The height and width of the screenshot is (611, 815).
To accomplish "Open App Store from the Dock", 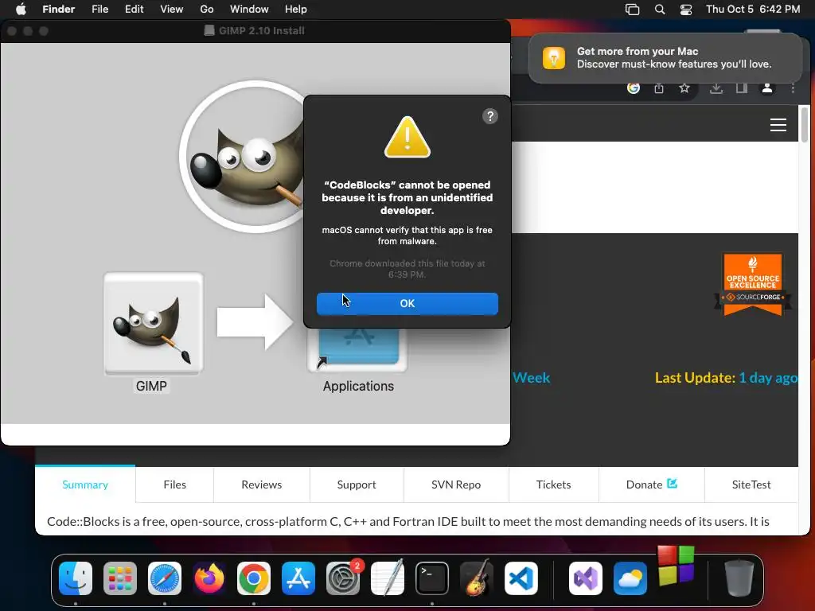I will tap(298, 578).
